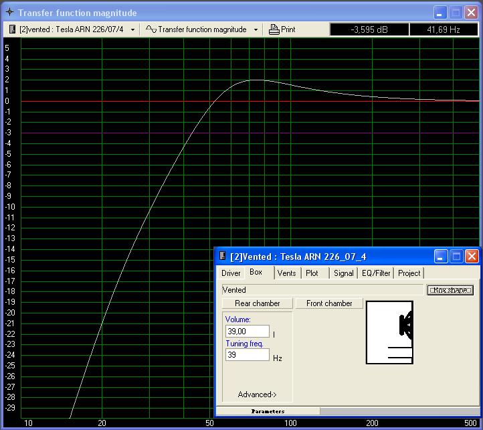Image resolution: width=483 pixels, height=430 pixels.
Task: Click the Tuning freq. input field
Action: pyautogui.click(x=247, y=355)
